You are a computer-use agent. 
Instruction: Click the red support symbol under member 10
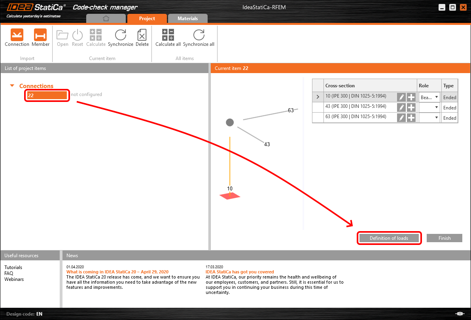click(230, 196)
